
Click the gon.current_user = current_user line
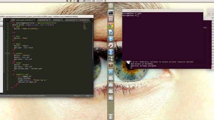[x=28, y=69]
